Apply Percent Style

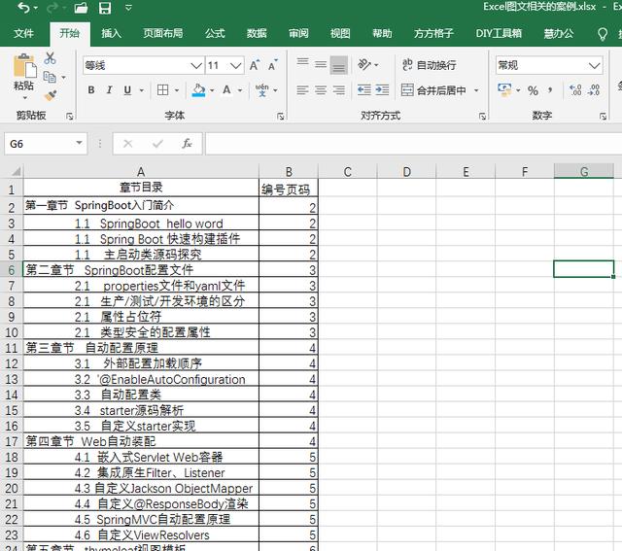pos(533,90)
